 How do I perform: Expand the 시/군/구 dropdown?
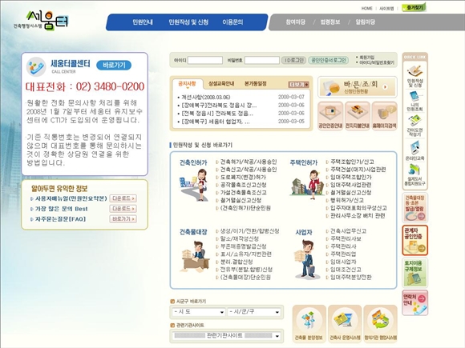(254, 312)
